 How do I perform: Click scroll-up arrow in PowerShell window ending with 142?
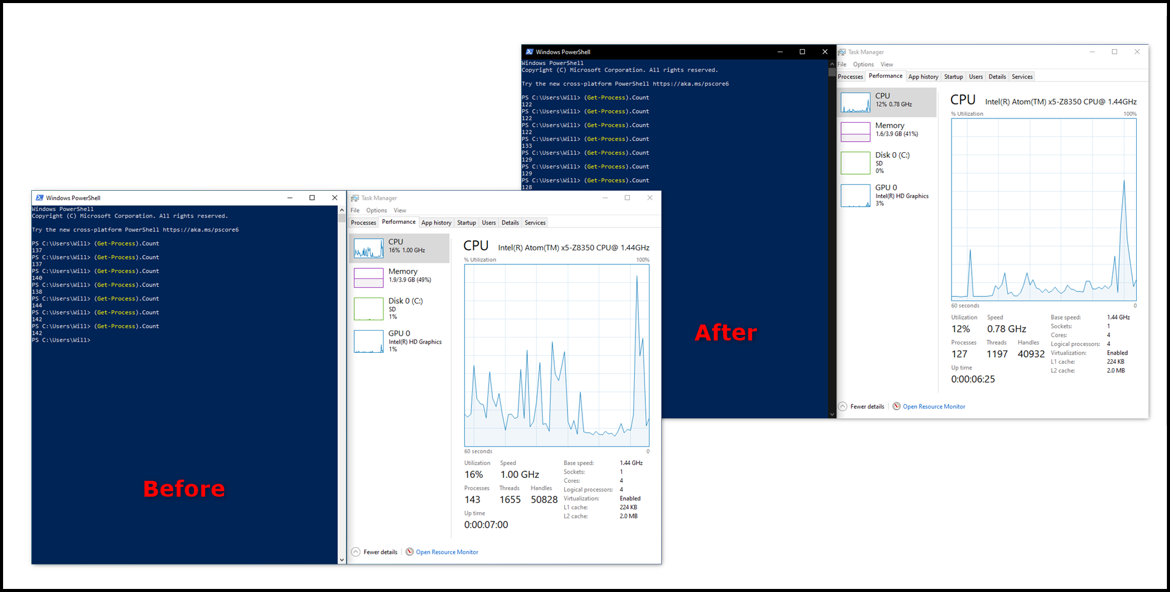click(x=342, y=210)
